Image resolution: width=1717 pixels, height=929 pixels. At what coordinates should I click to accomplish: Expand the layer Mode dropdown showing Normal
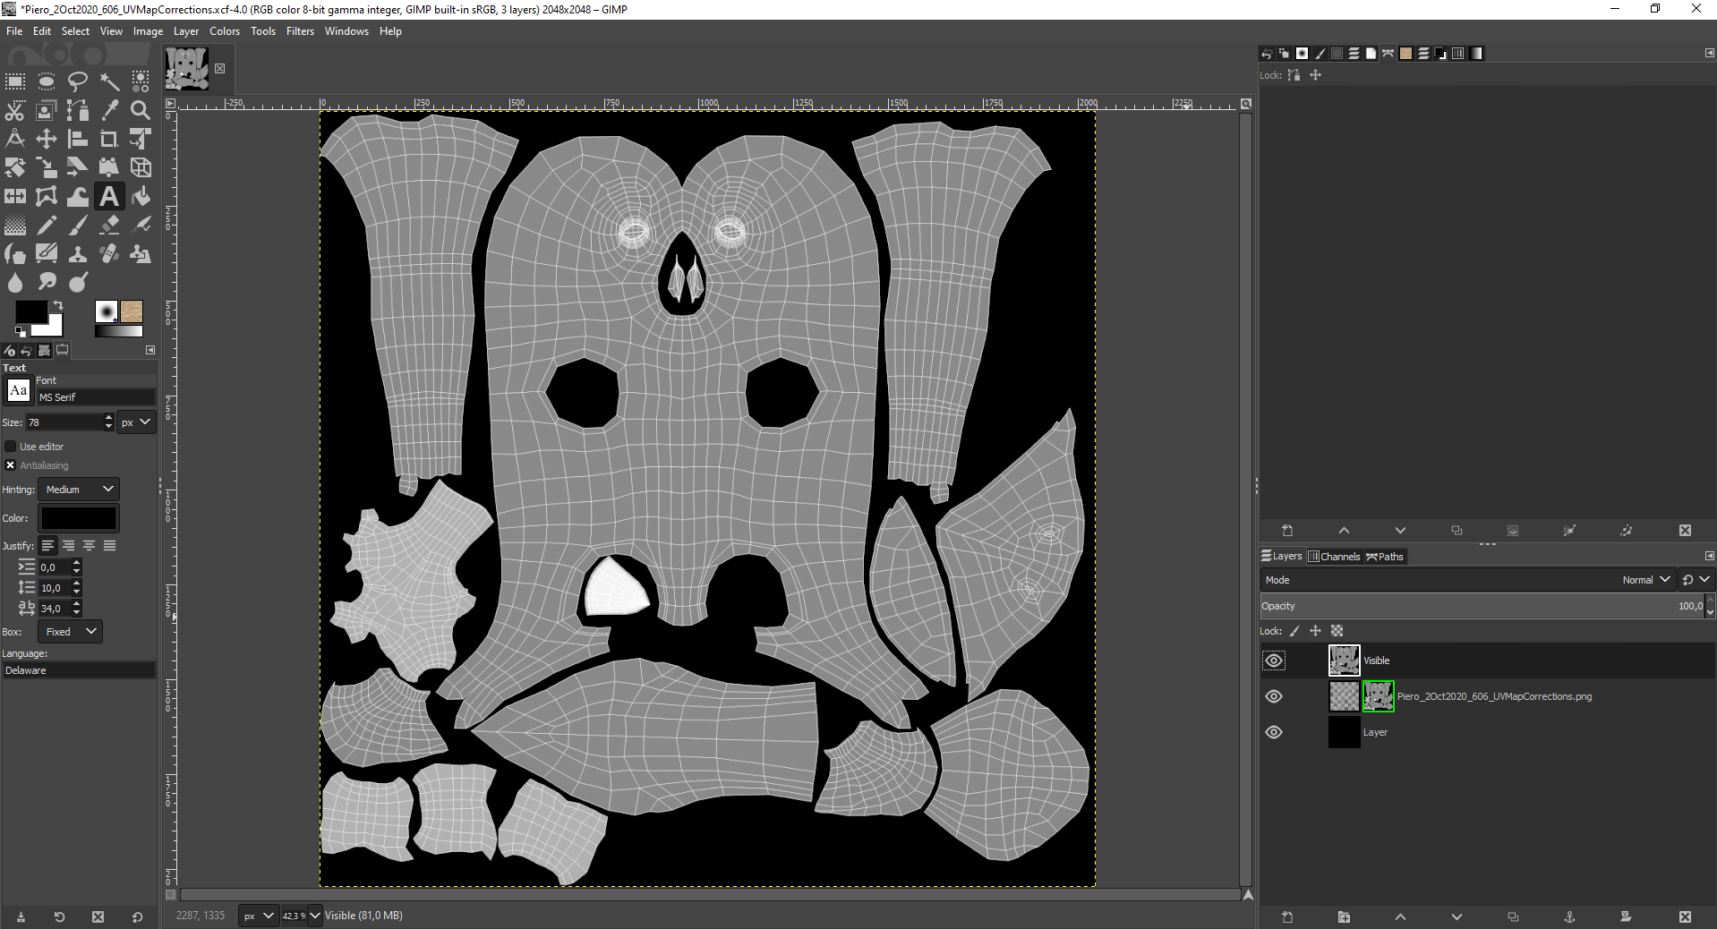(1645, 580)
